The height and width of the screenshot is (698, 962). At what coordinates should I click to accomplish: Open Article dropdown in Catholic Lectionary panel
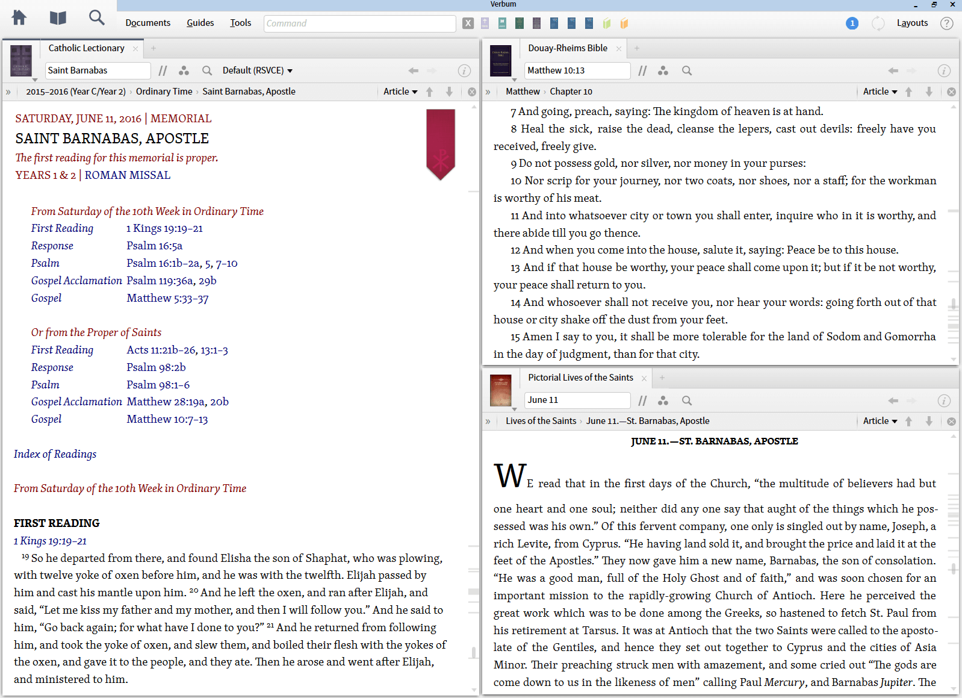(400, 92)
